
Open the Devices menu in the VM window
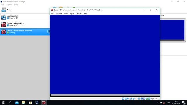pyautogui.click(x=79, y=14)
